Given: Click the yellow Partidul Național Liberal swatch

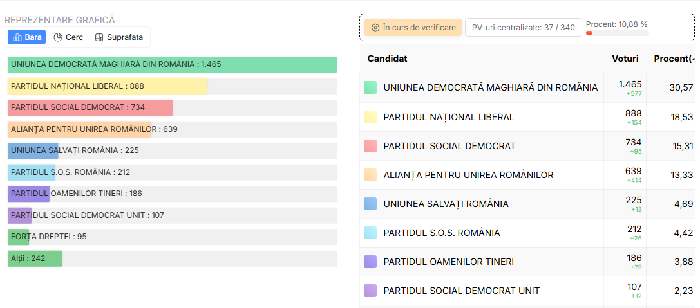Looking at the screenshot, I should pos(370,117).
